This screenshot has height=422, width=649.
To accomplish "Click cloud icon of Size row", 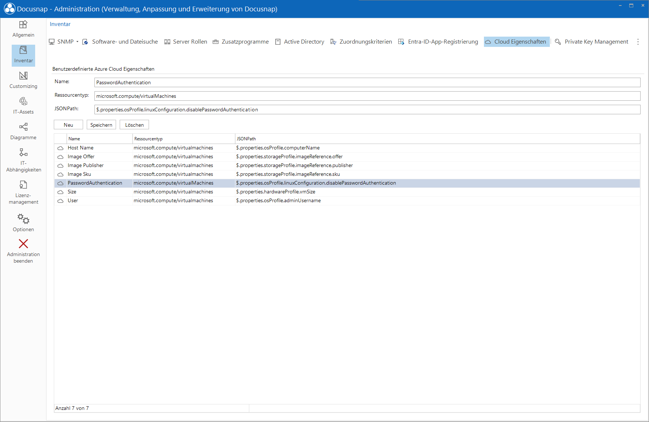I will (x=60, y=192).
